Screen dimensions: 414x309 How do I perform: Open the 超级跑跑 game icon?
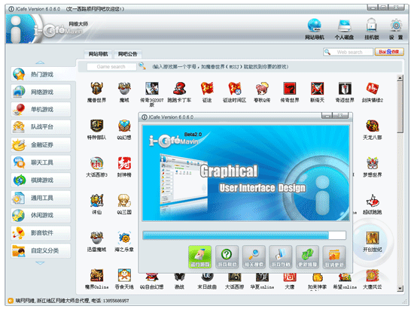pos(373,201)
